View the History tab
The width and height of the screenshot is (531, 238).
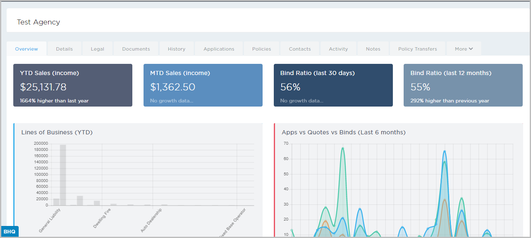pyautogui.click(x=176, y=49)
